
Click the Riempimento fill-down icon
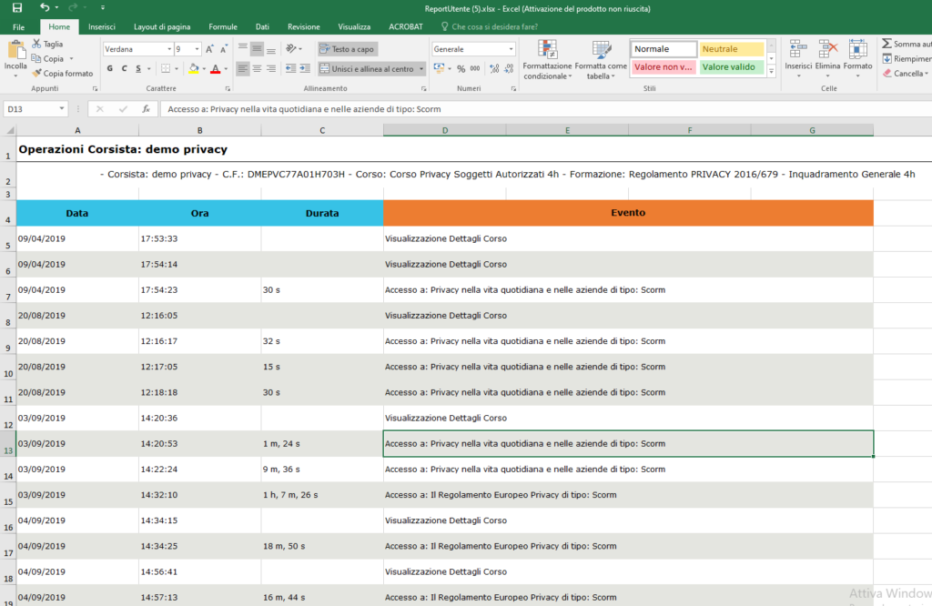coord(887,59)
